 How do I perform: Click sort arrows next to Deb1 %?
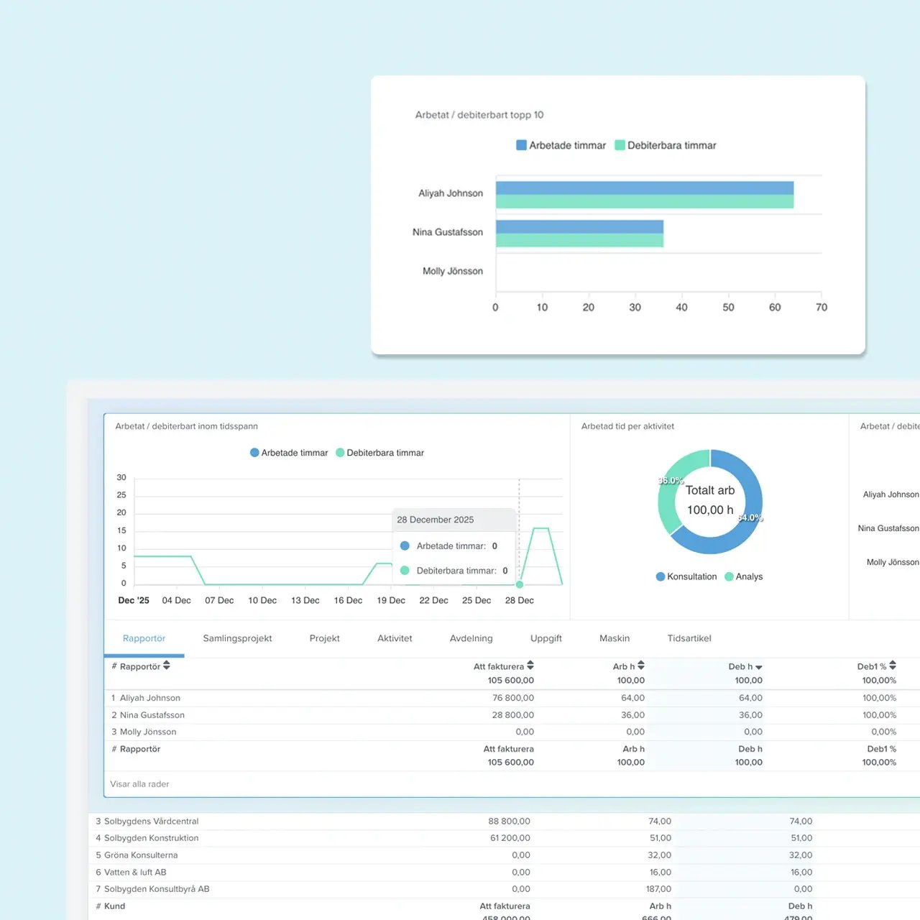893,666
